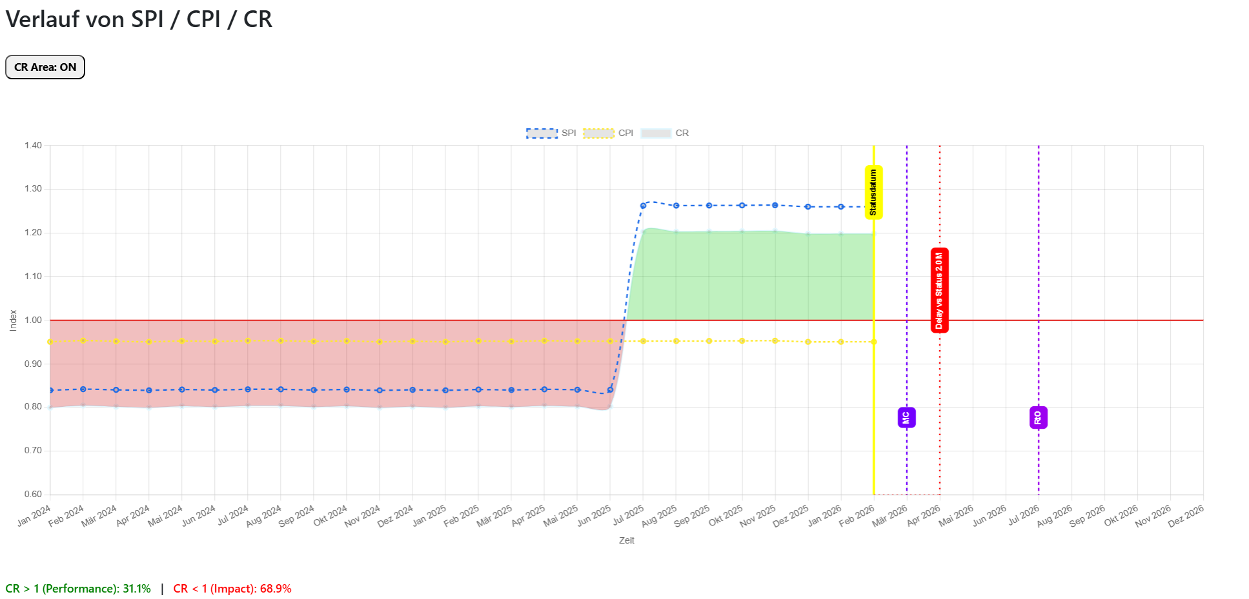Click the CPI point on the Statusdatum line
The height and width of the screenshot is (599, 1249).
tap(874, 342)
